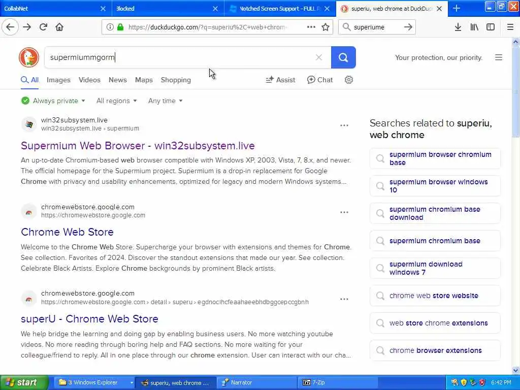Screen dimensions: 520x390
Task: Switch to Notched Screen Support tab
Action: 279,8
